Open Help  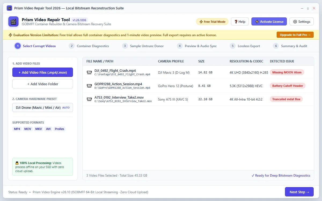pos(240,22)
